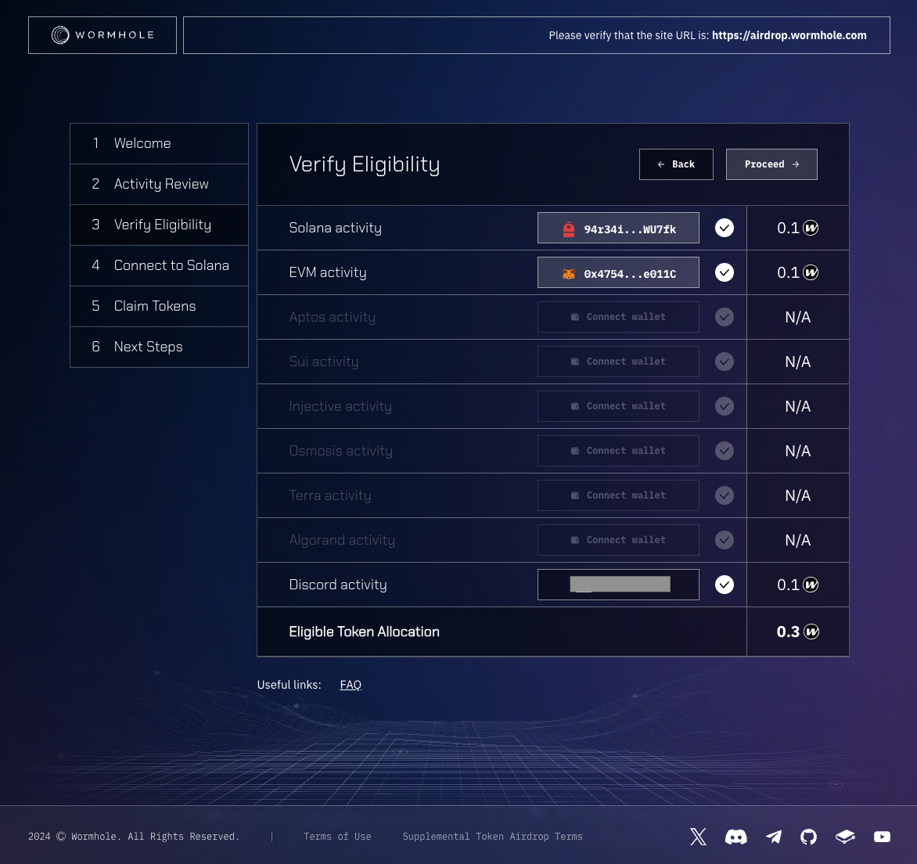Viewport: 917px width, 864px height.
Task: Click Injective activity checkmark circle
Action: pyautogui.click(x=724, y=406)
